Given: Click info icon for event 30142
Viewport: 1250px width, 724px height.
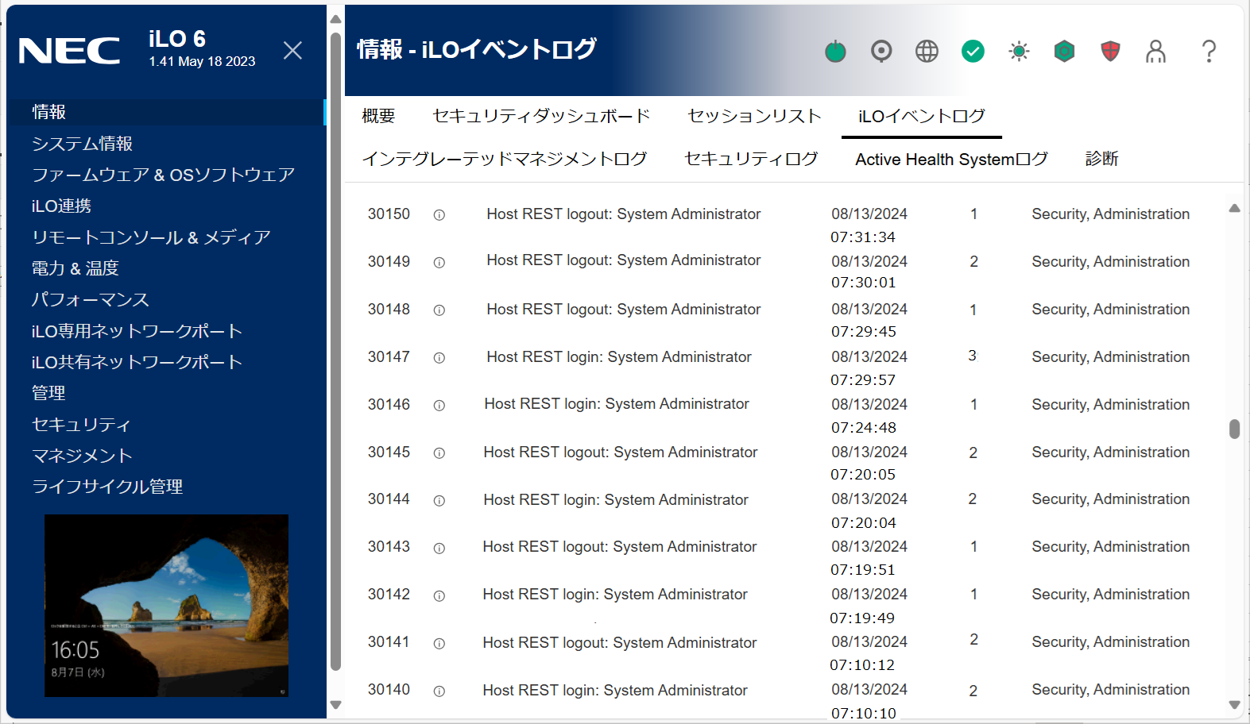Looking at the screenshot, I should (439, 596).
